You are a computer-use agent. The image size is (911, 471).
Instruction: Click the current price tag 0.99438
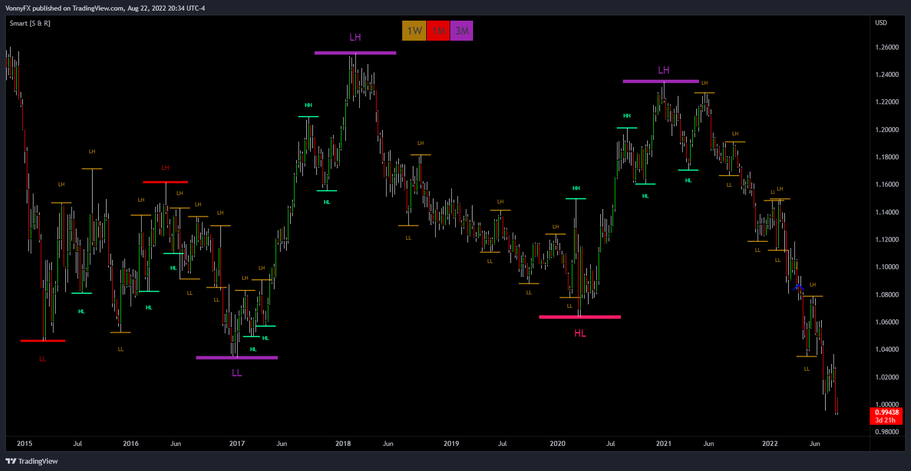pos(886,412)
